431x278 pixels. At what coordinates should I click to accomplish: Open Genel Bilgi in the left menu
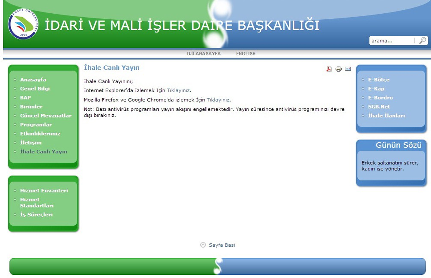35,89
